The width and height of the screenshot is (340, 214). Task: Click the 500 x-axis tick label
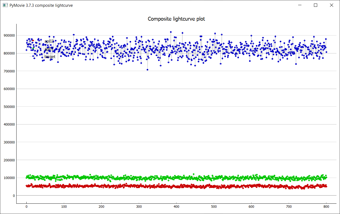click(214, 206)
